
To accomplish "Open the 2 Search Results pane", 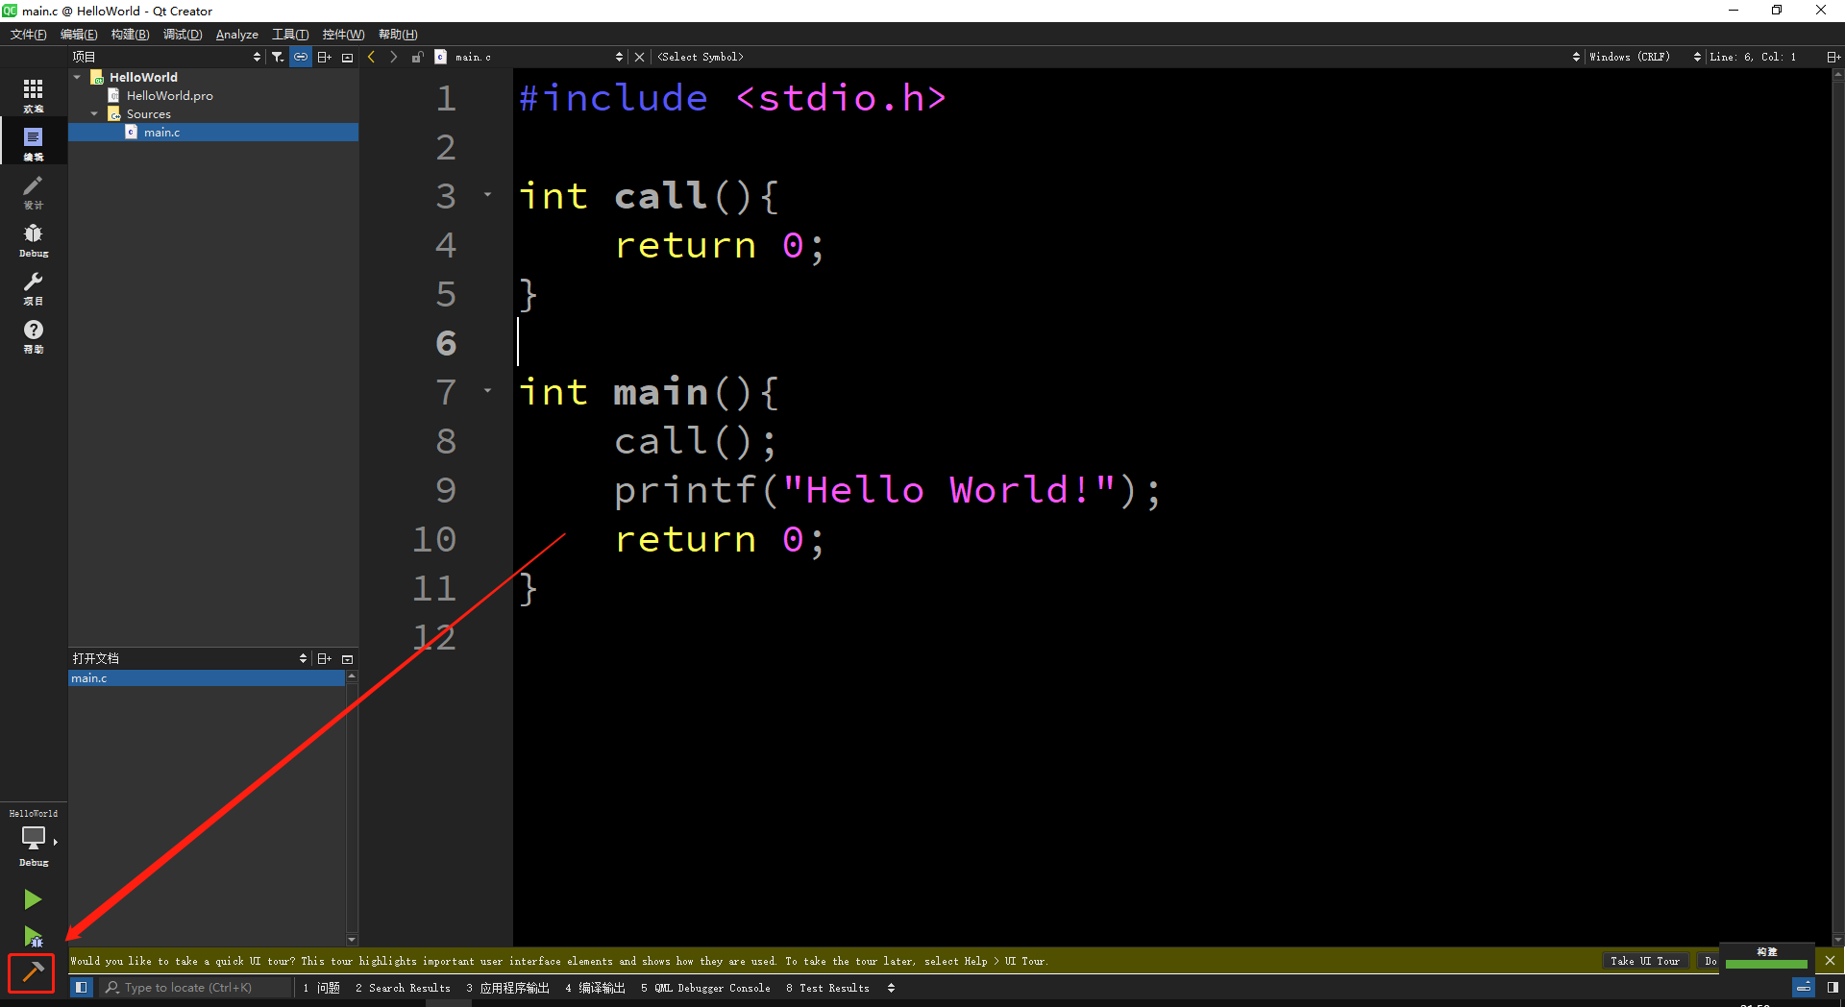I will (403, 987).
